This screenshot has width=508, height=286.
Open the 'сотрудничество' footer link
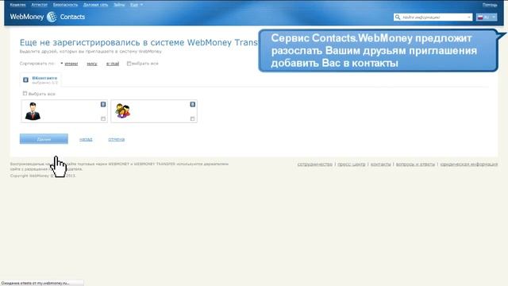pyautogui.click(x=315, y=164)
